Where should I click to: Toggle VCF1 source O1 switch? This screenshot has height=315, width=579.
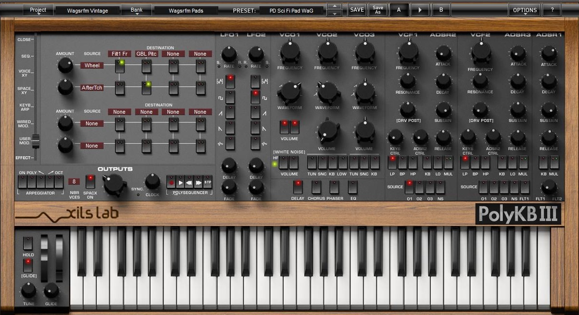click(409, 187)
